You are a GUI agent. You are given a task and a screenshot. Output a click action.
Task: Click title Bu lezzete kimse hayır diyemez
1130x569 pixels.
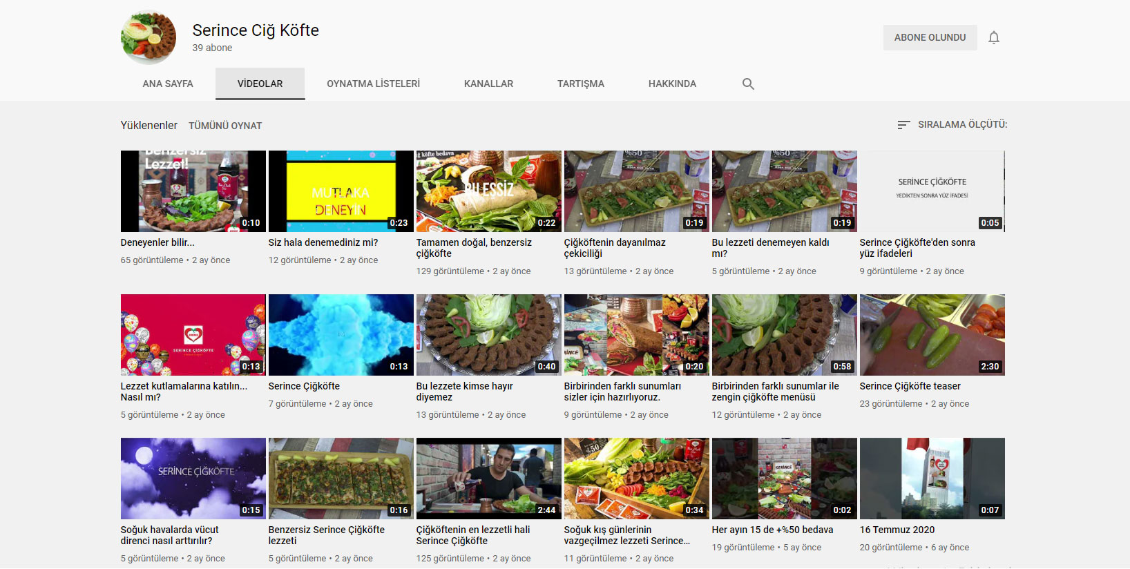(x=465, y=392)
